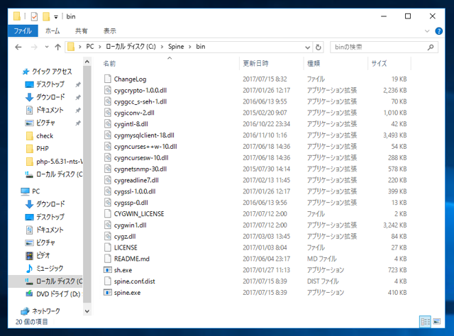The height and width of the screenshot is (336, 454).
Task: Click the New Folder icon in title bar
Action: pyautogui.click(x=46, y=16)
